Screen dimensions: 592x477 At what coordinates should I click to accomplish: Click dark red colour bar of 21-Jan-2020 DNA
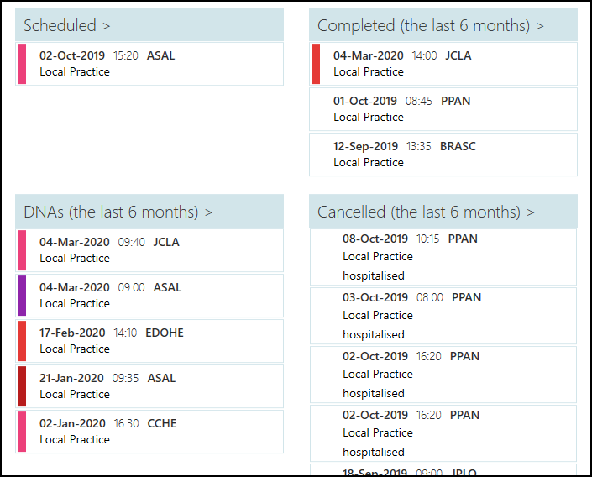22,386
